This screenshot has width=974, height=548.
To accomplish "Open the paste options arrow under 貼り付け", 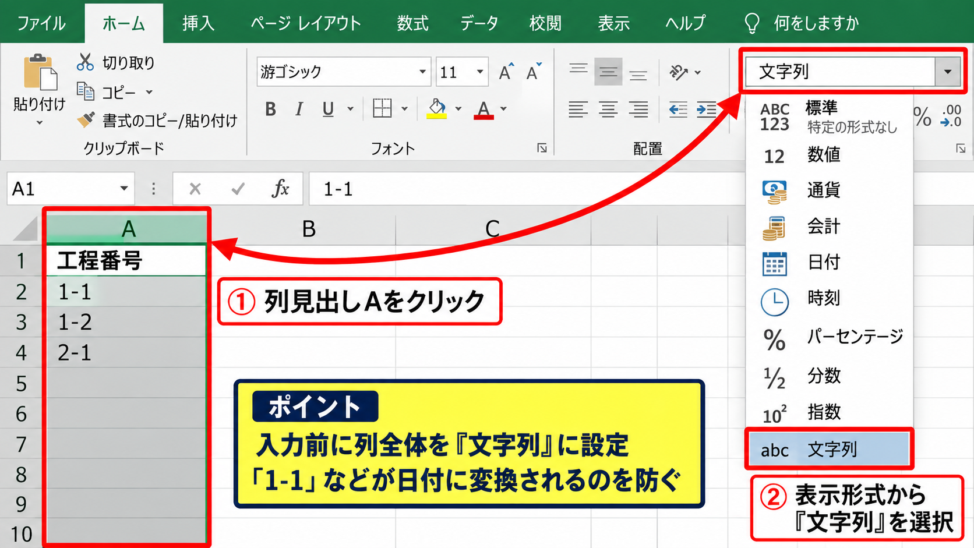I will click(x=40, y=123).
